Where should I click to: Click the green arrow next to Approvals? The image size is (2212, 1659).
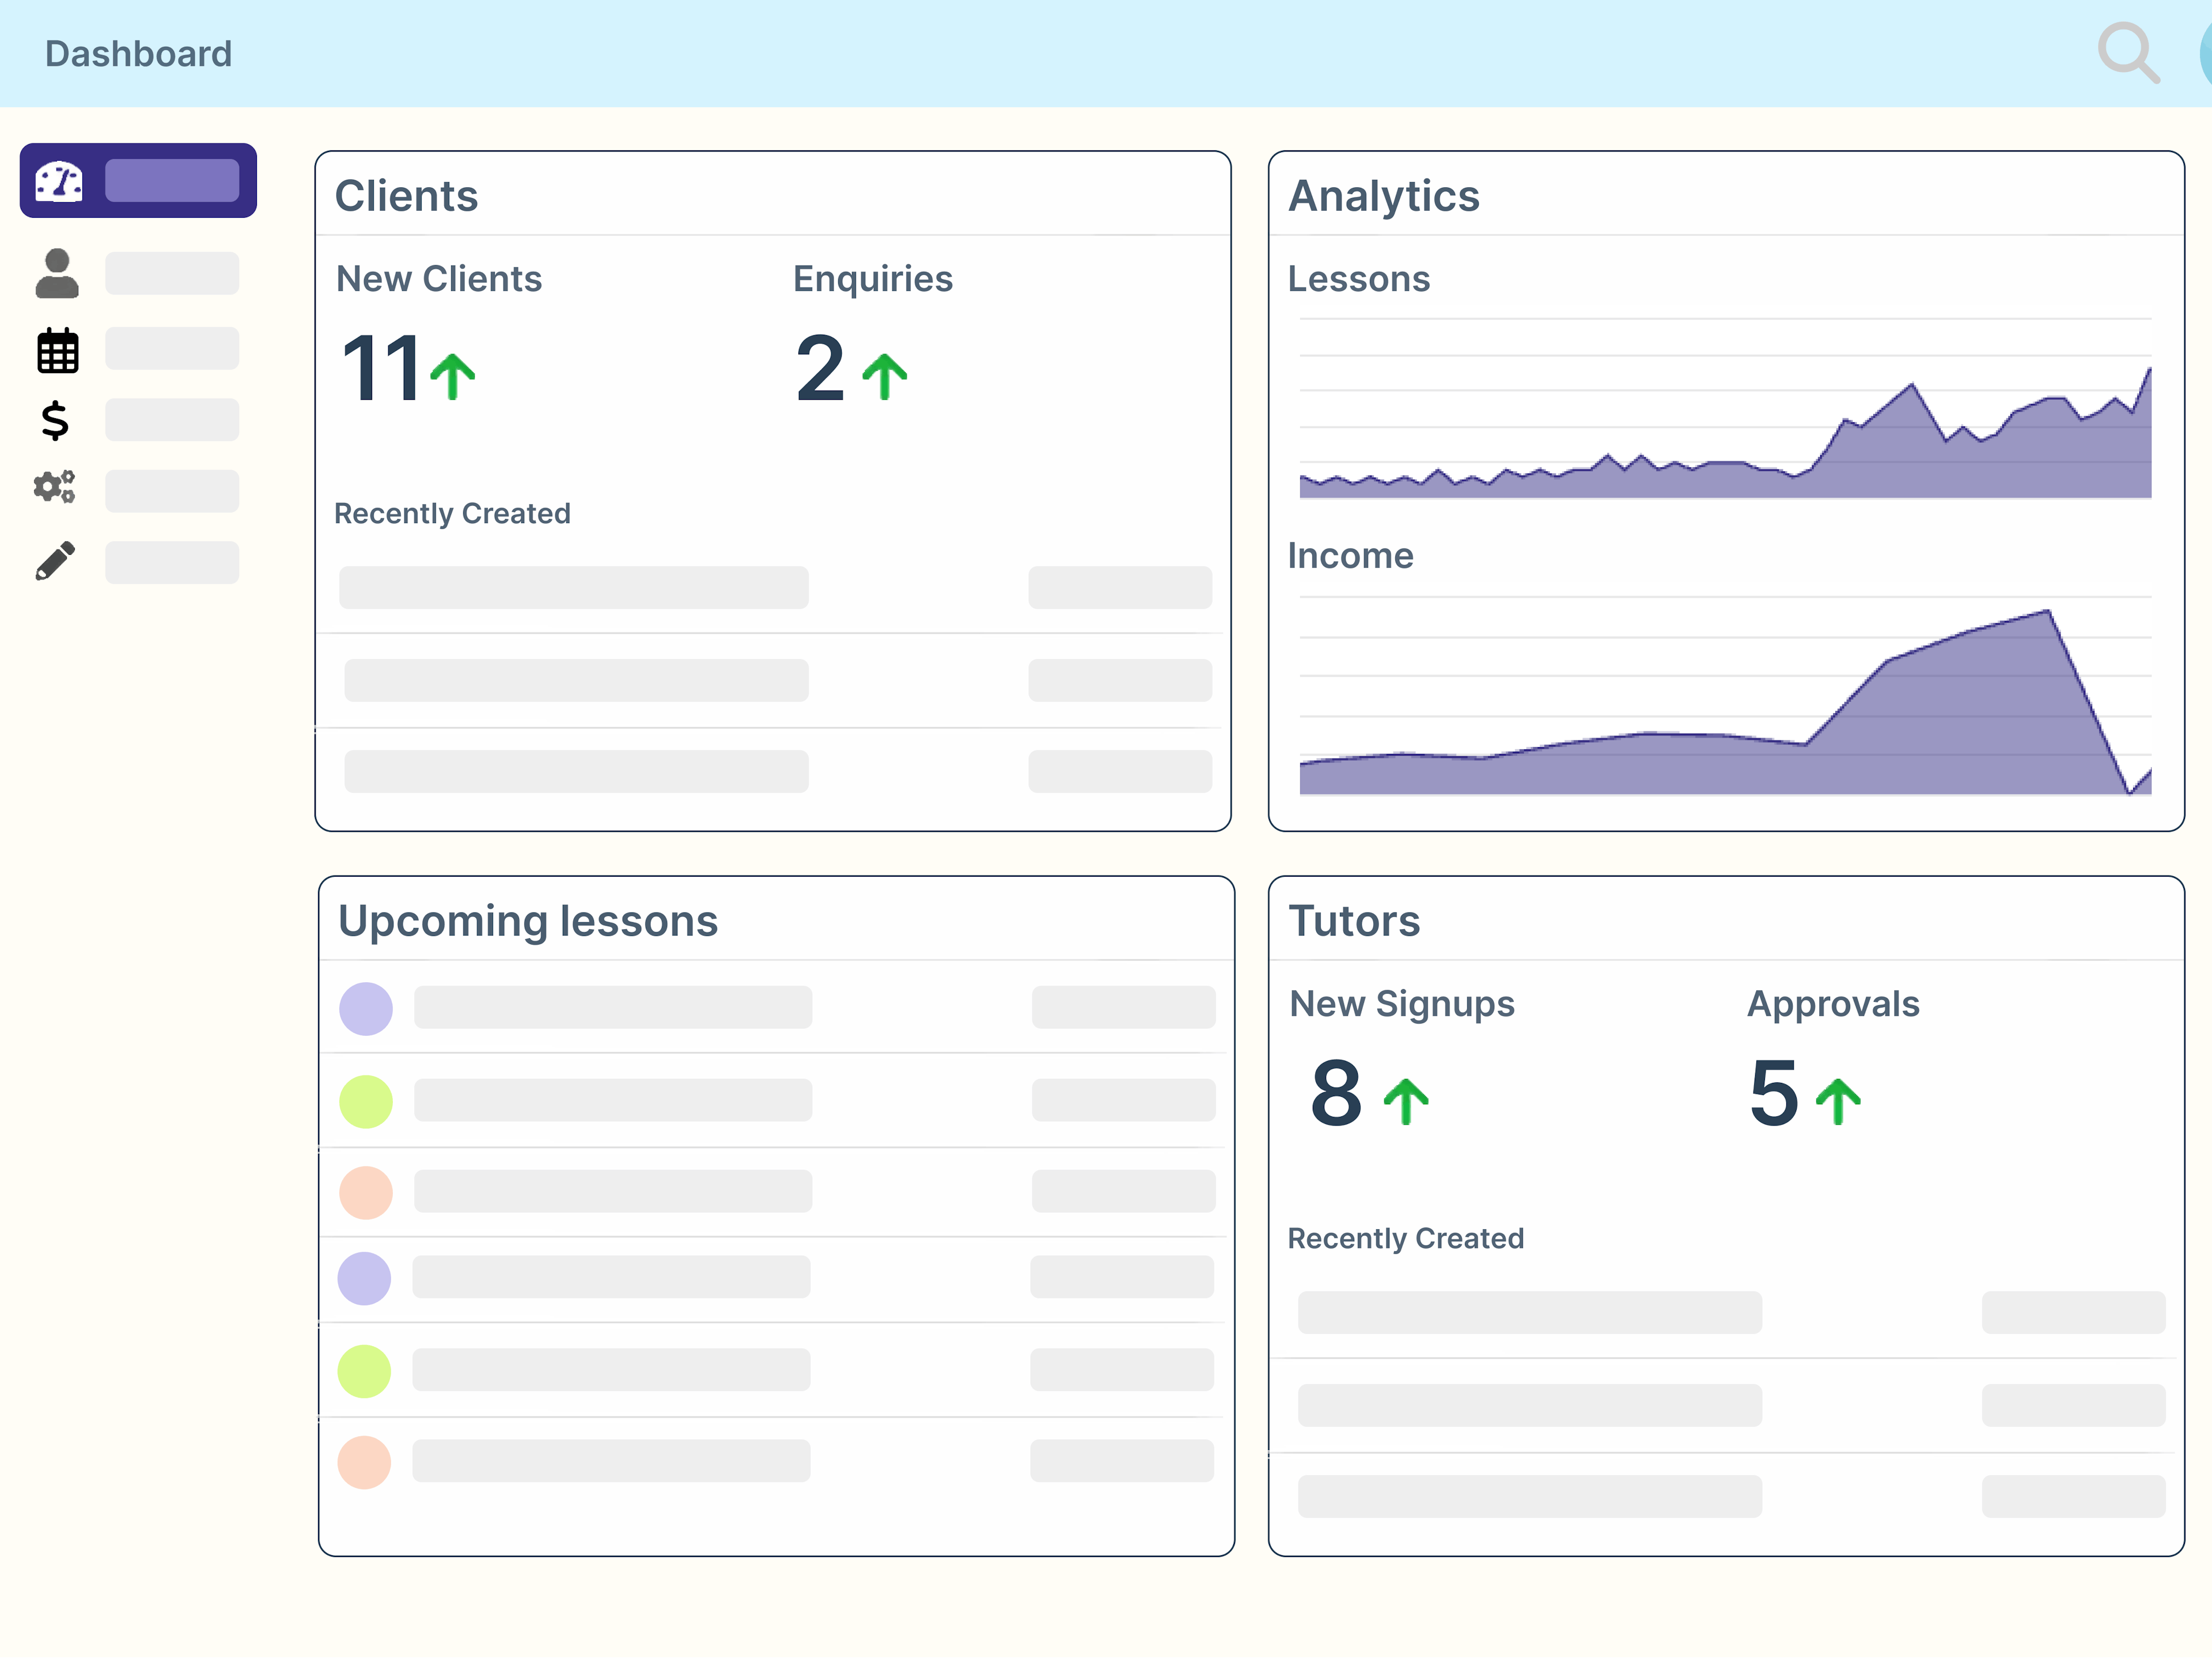pyautogui.click(x=1837, y=1098)
